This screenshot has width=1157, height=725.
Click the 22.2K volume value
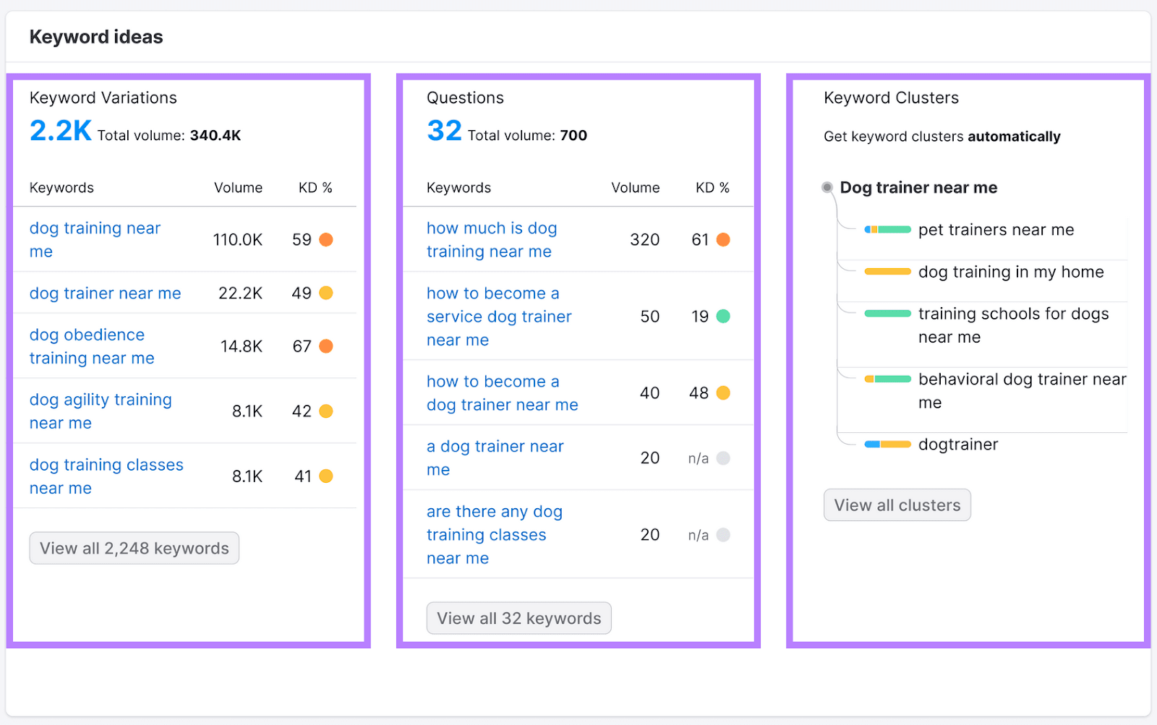[x=241, y=293]
